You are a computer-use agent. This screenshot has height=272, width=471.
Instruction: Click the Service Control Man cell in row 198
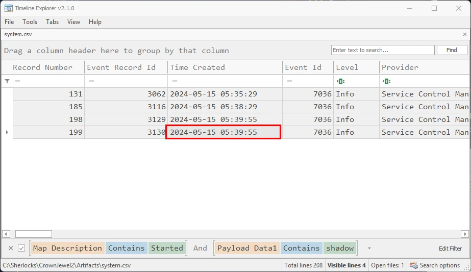[424, 119]
